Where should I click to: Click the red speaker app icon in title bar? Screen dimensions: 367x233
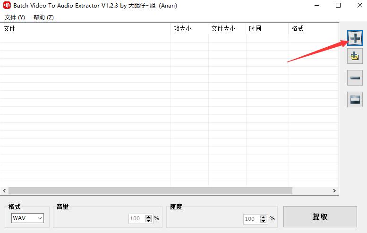(7, 5)
